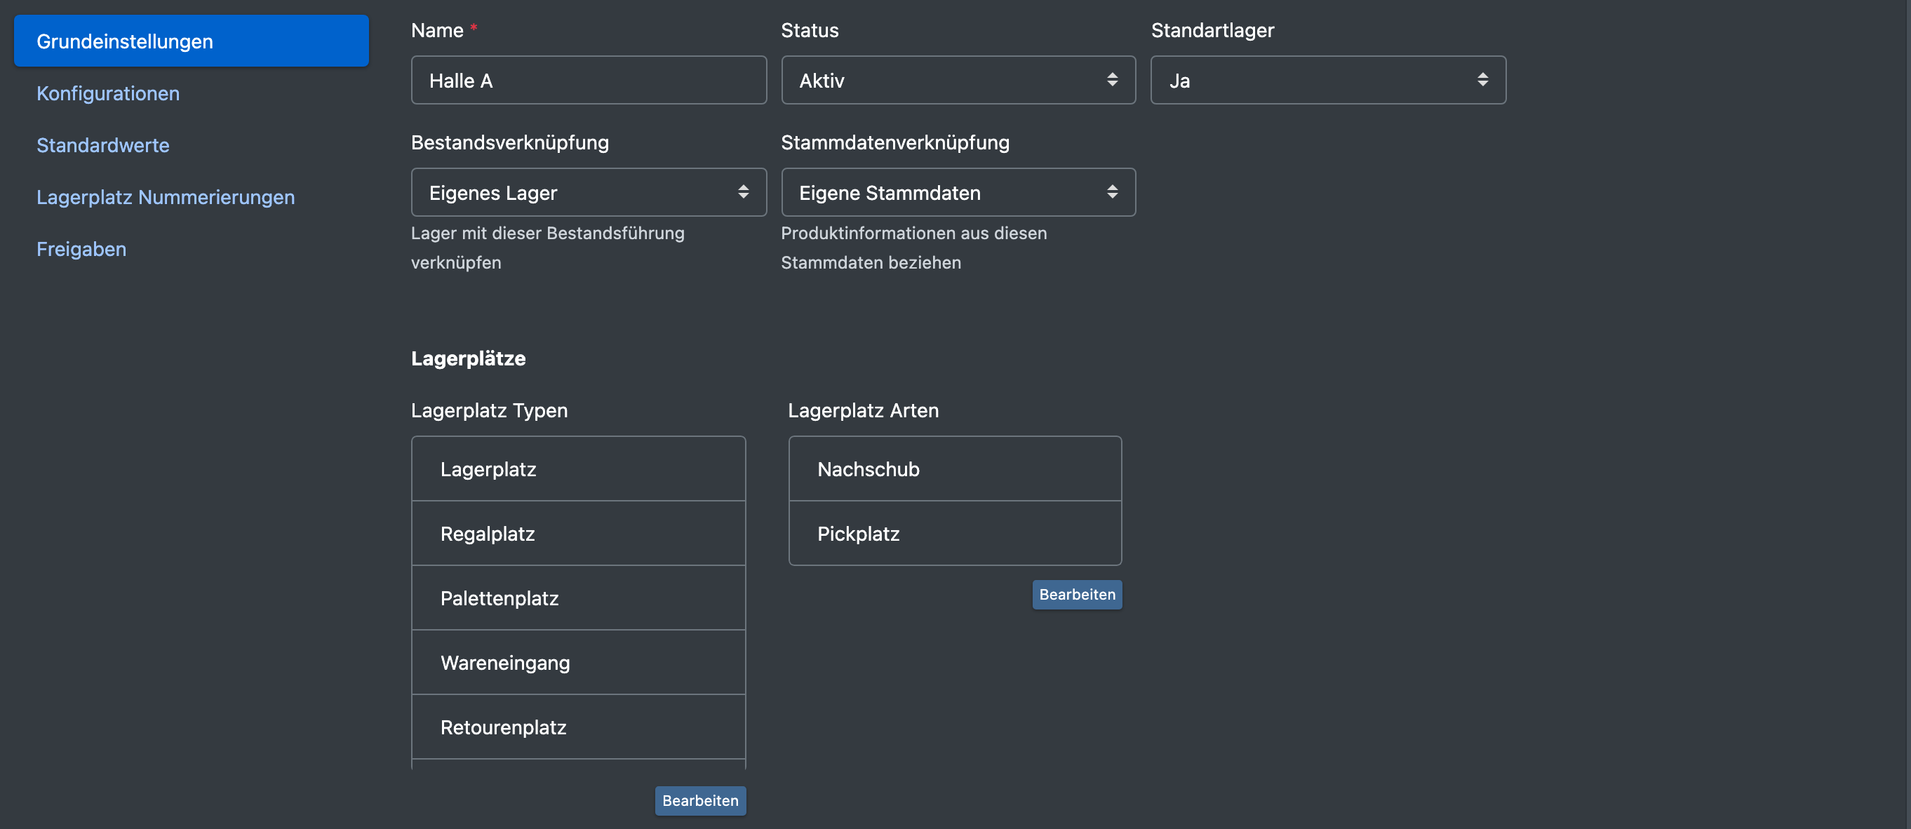Select Retourenplatz in the types list
Viewport: 1911px width, 829px height.
(x=579, y=727)
